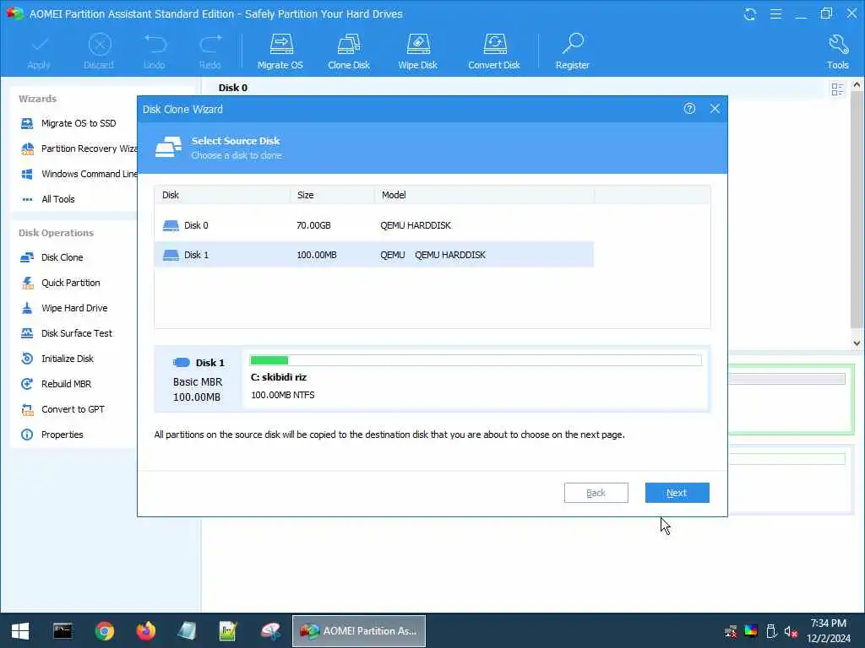This screenshot has height=648, width=865.
Task: Click the muted volume tray icon
Action: point(791,631)
